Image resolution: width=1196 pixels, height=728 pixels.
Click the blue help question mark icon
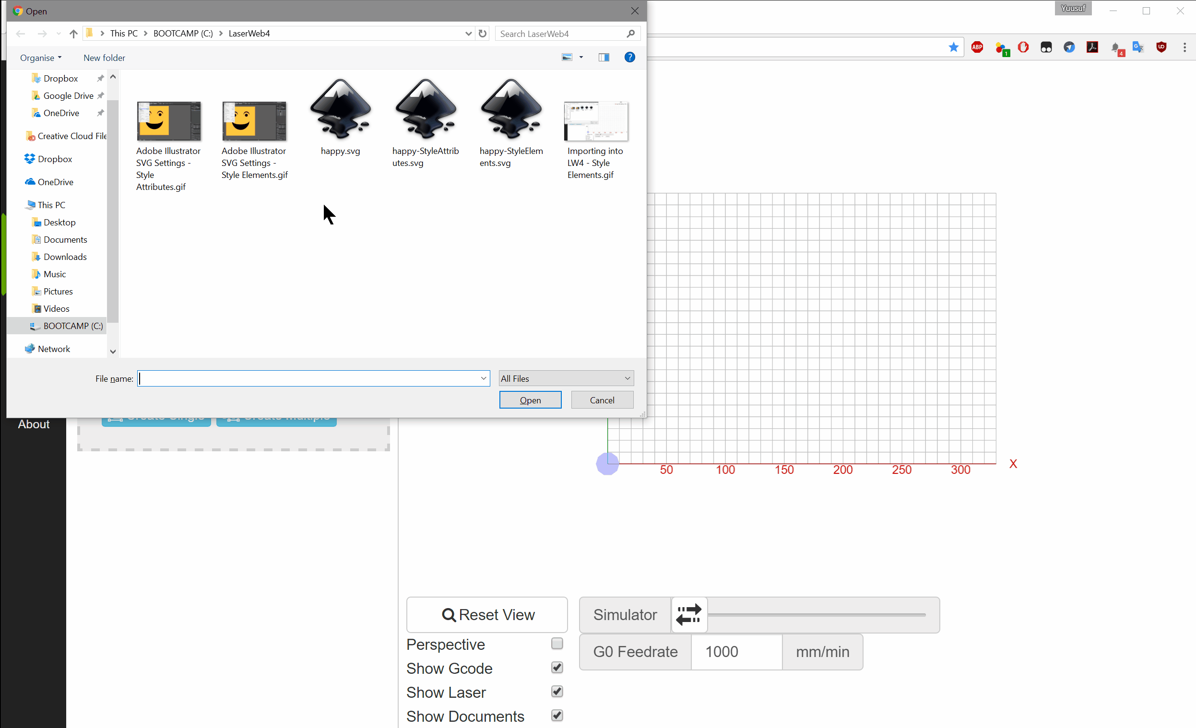click(x=629, y=57)
